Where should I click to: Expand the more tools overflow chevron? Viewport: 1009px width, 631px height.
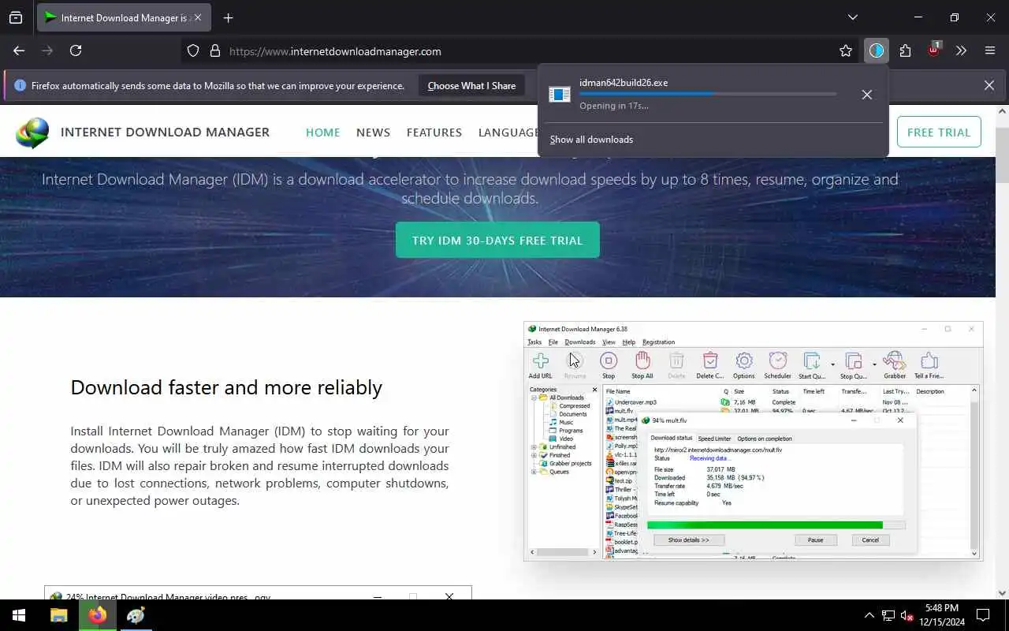coord(961,51)
